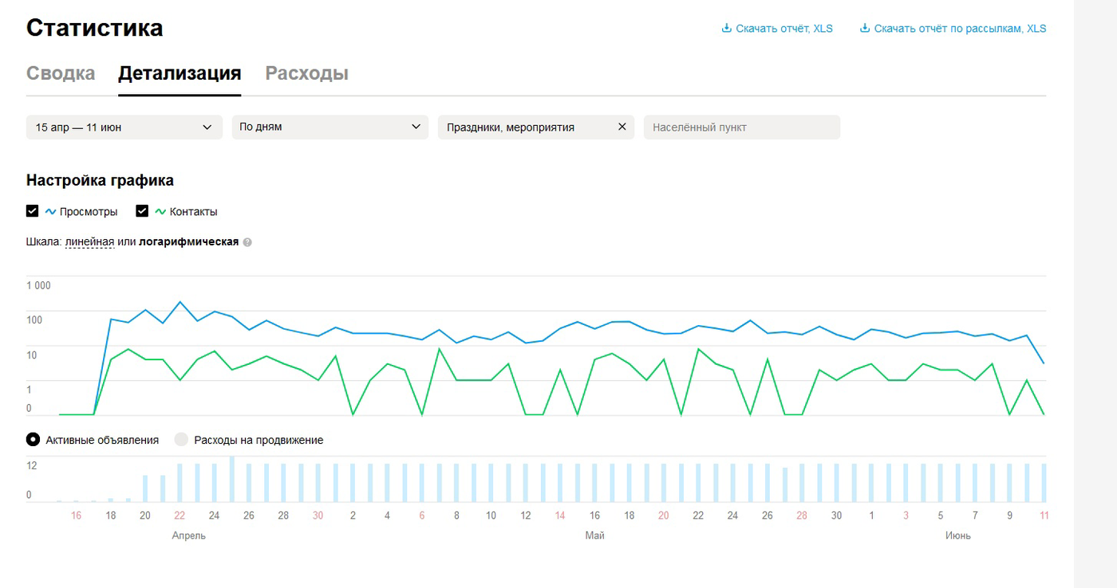1117x588 pixels.
Task: Uncheck the Просмотры checkbox
Action: [x=33, y=211]
